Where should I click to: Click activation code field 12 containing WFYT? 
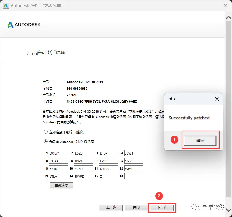(134, 169)
